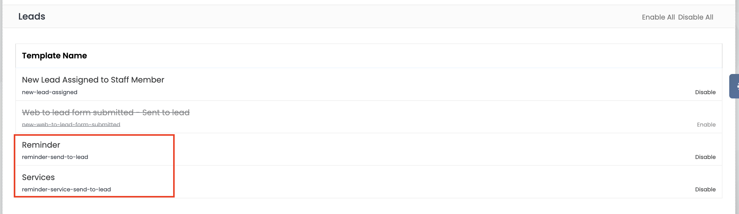Click Enable All for Leads templates
This screenshot has height=214, width=739.
[x=658, y=17]
